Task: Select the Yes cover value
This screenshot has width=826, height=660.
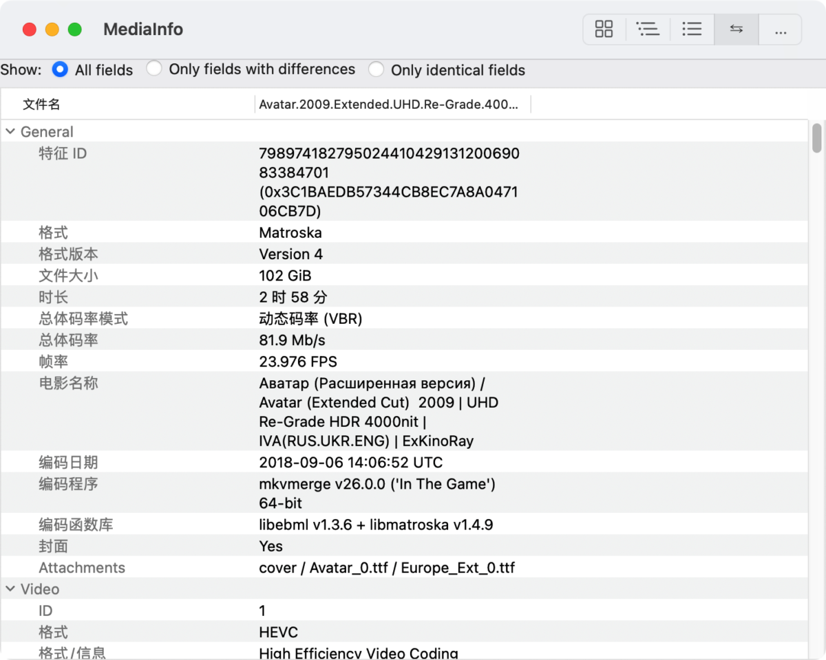Action: click(x=271, y=546)
